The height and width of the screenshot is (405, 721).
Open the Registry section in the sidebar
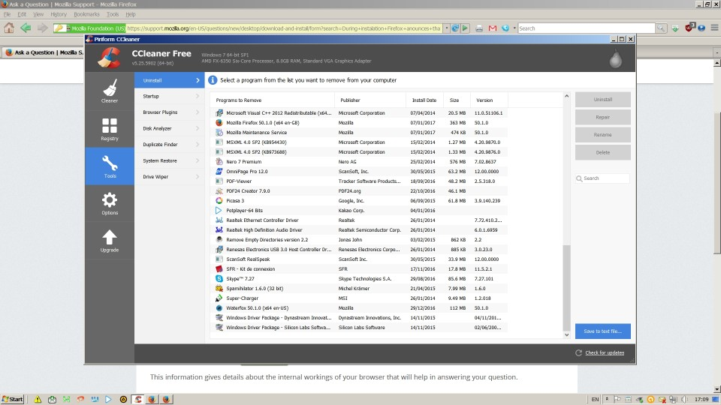[110, 129]
